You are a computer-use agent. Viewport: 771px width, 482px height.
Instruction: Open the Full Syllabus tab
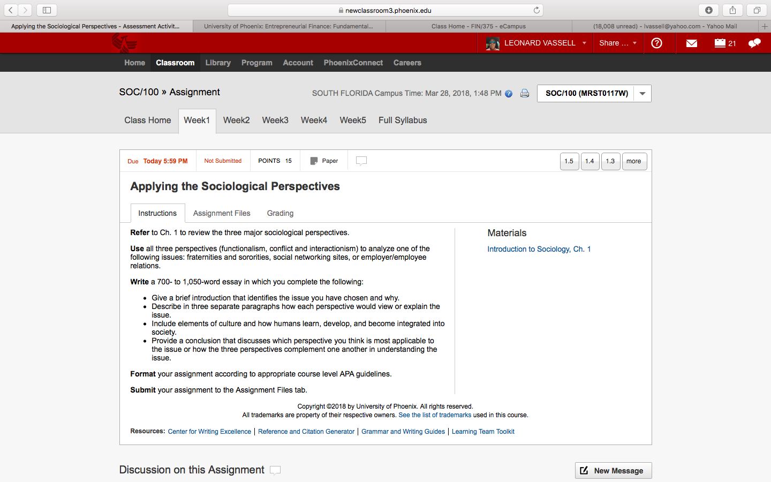point(403,120)
